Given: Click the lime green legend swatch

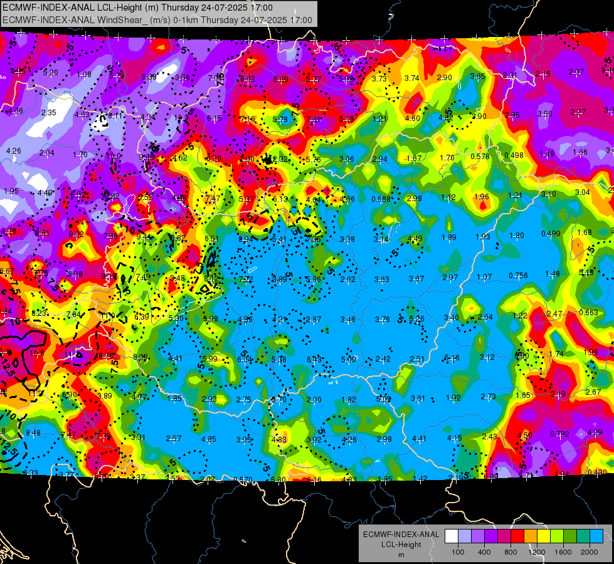Looking at the screenshot, I should tap(557, 536).
